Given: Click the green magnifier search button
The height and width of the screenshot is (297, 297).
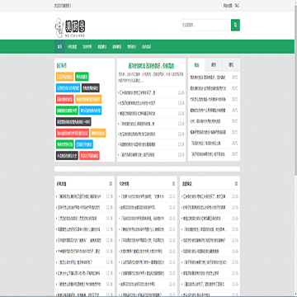Looking at the screenshot, I should click(235, 25).
